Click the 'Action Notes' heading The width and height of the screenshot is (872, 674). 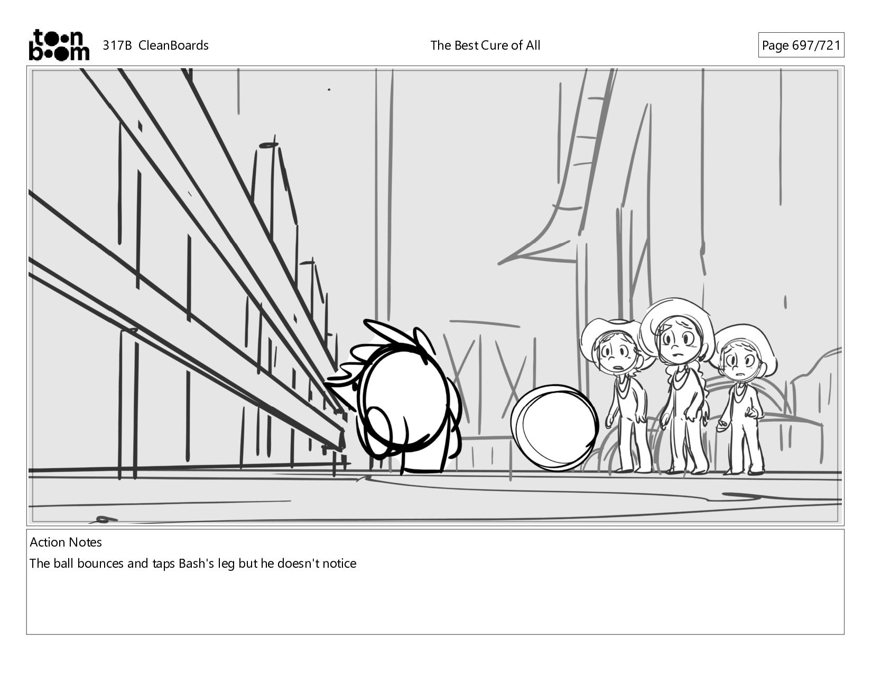click(66, 542)
